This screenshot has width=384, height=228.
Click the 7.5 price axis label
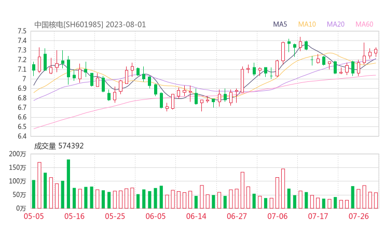click(22, 31)
